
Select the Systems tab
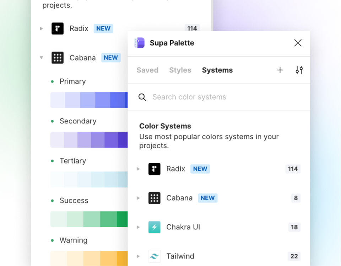(x=217, y=70)
